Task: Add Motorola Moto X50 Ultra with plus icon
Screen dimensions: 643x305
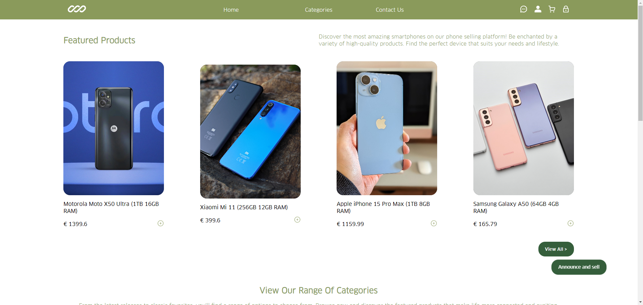Action: [x=161, y=223]
